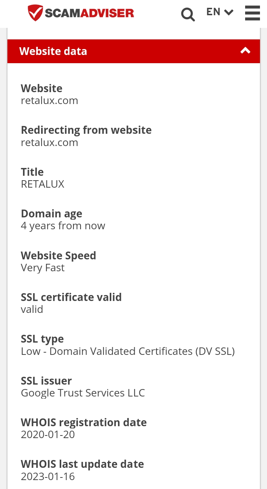Image resolution: width=267 pixels, height=489 pixels.
Task: Expand the EN language dropdown
Action: point(220,12)
